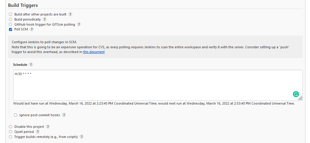Show help for Poll SCM option

click(32, 29)
